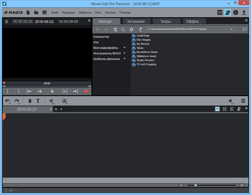251x195 pixels.
Task: Open the search magnifier in Import panel
Action: 123,29
